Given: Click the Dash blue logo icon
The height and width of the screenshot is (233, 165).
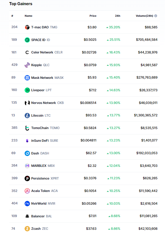Looking at the screenshot, I should point(27,153).
